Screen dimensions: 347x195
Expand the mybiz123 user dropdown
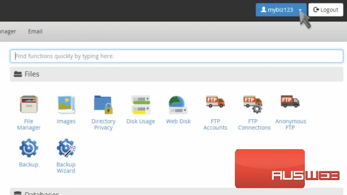(281, 10)
